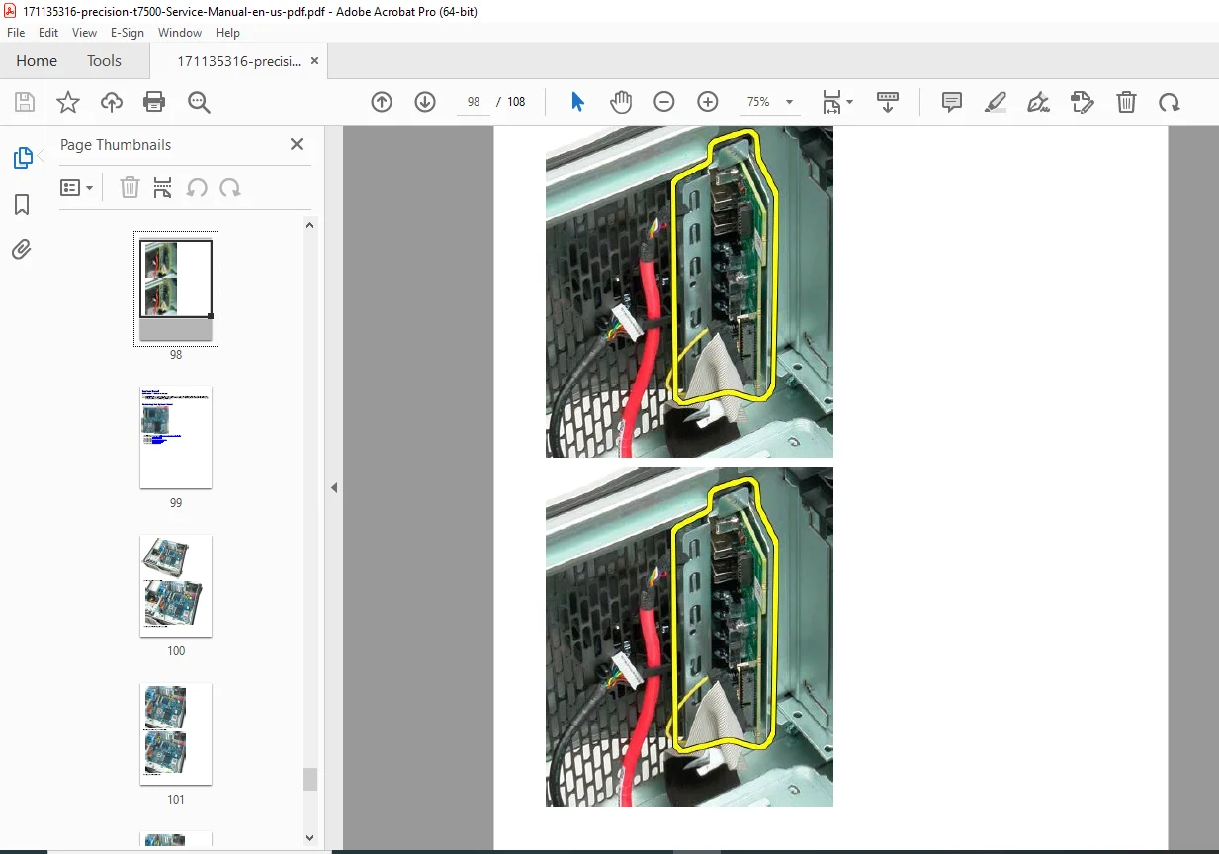Open the Help menu
This screenshot has width=1219, height=854.
click(227, 33)
